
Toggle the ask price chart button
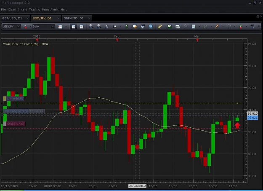82,27
